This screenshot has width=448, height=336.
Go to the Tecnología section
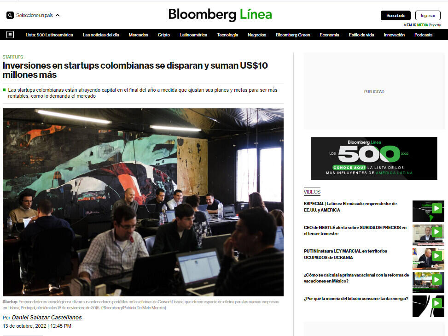(227, 35)
